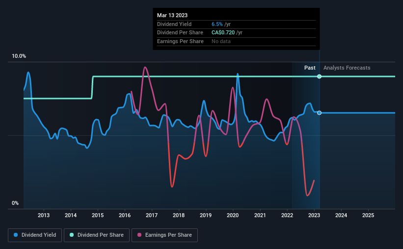The width and height of the screenshot is (403, 249).
Task: Click the 2021 x-axis label
Action: click(260, 215)
